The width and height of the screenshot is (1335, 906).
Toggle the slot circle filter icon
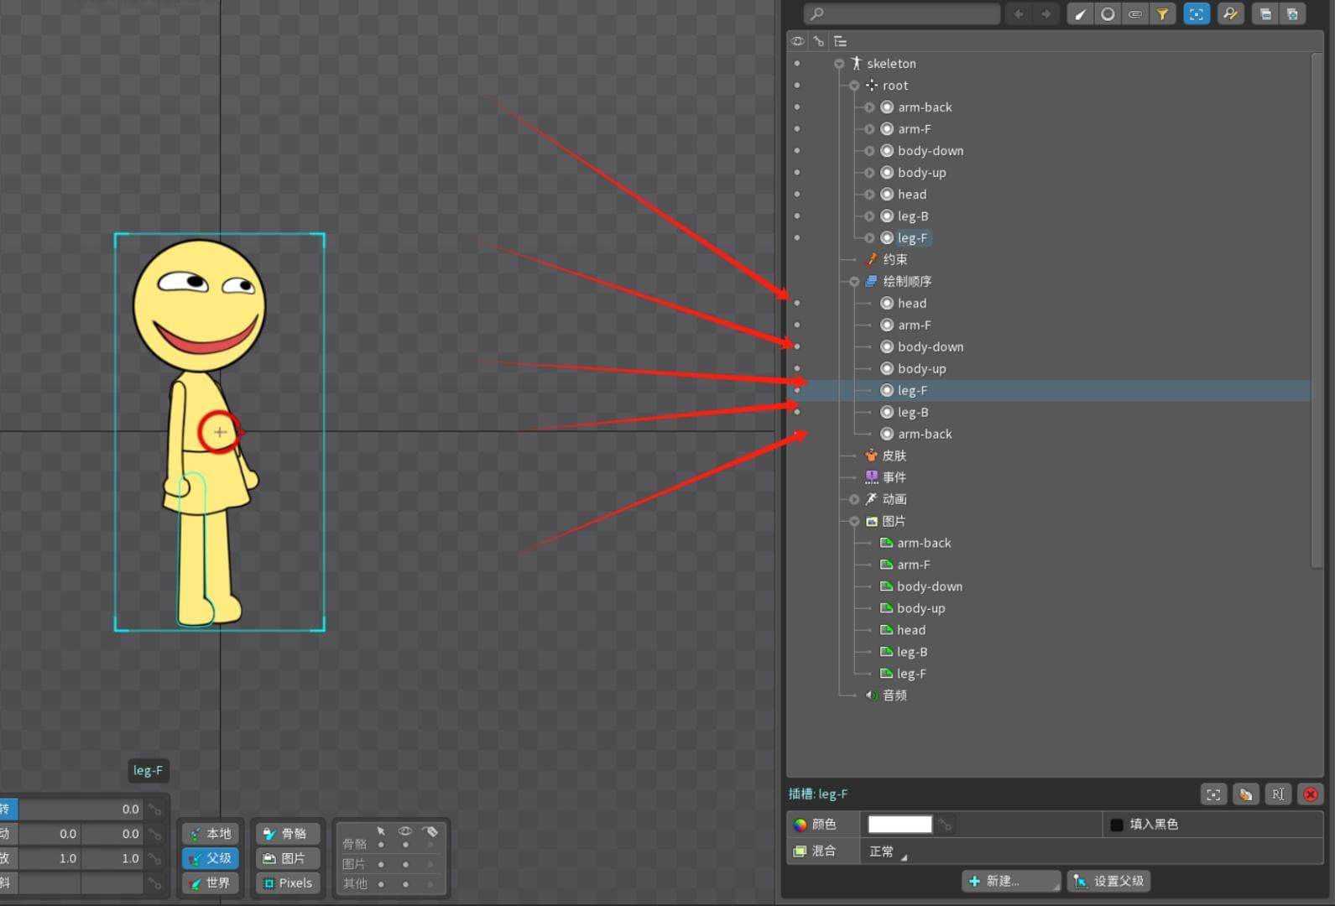point(1108,14)
